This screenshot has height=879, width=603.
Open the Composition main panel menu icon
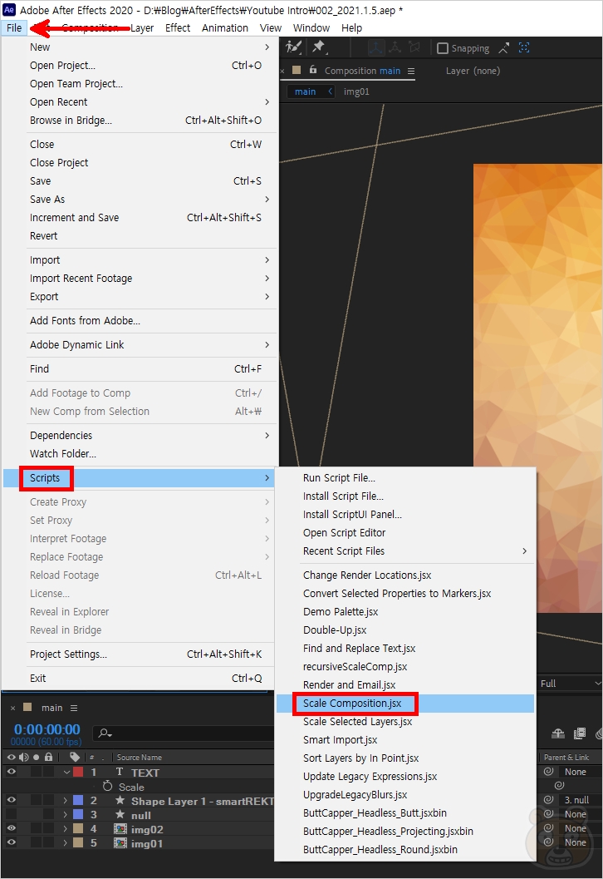(x=411, y=72)
